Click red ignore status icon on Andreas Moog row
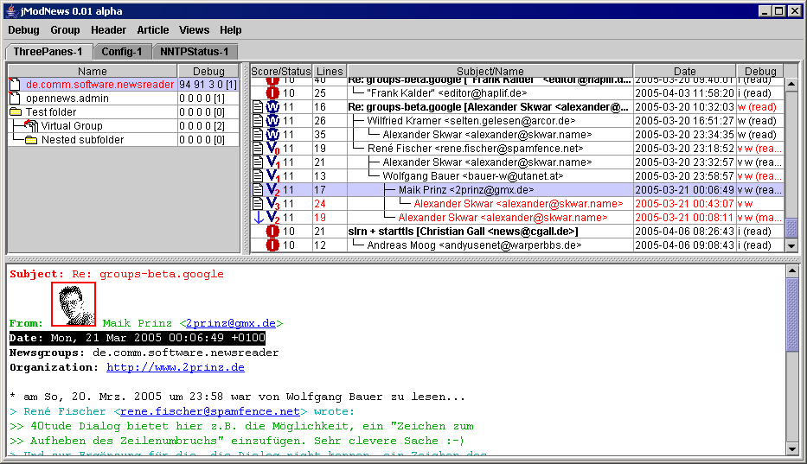The width and height of the screenshot is (807, 464). tap(272, 245)
